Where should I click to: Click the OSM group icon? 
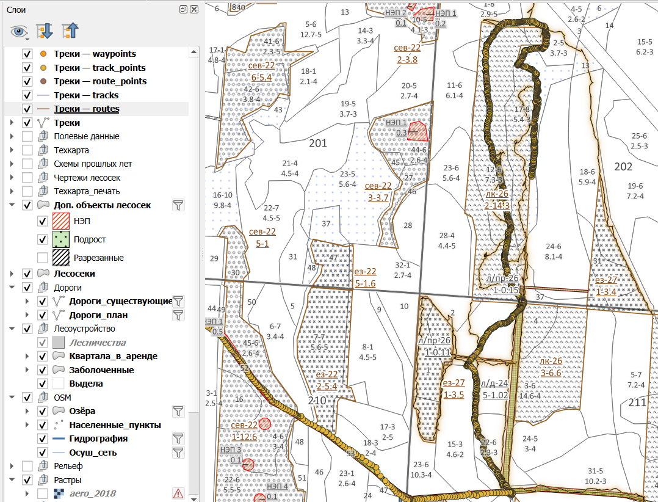[43, 398]
